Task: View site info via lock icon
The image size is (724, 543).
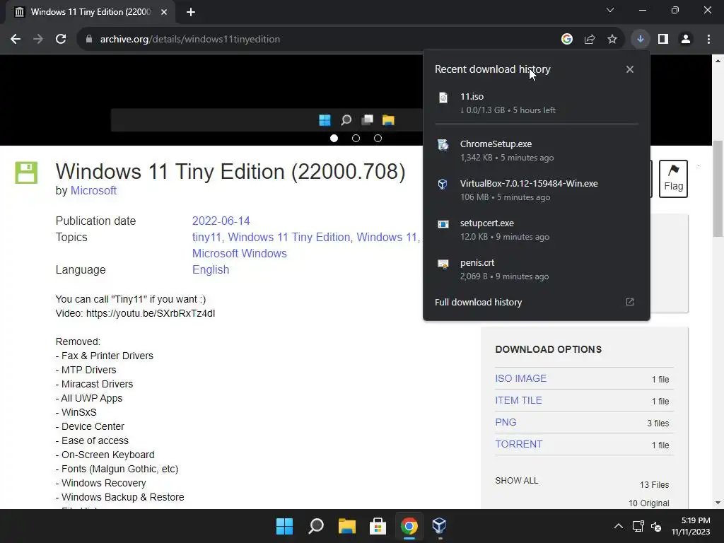Action: (x=88, y=40)
